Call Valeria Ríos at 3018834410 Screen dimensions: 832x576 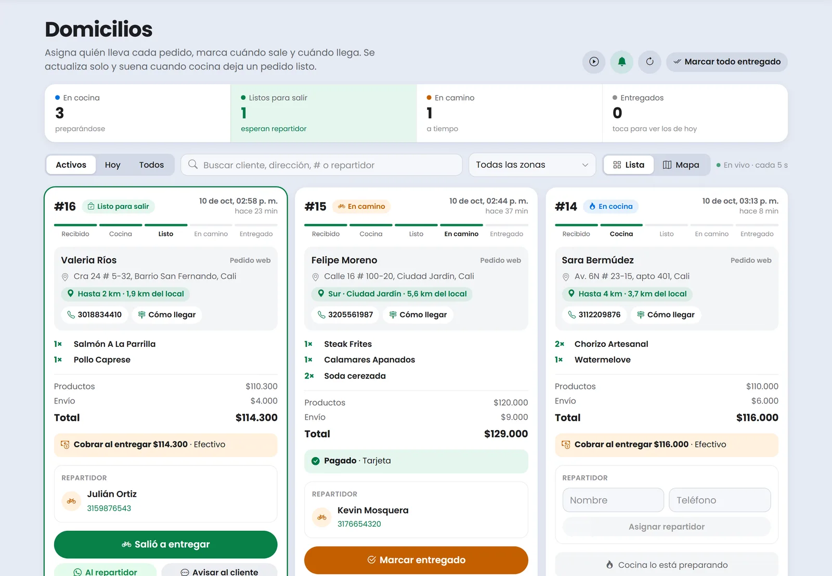(95, 315)
